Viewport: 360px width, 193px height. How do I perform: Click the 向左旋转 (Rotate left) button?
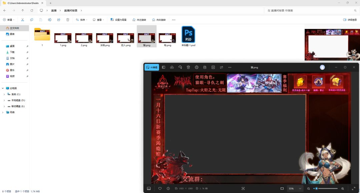pos(139,20)
